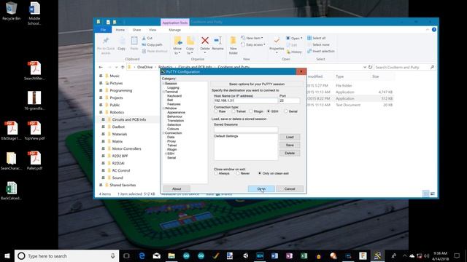Click the Windows Start button
This screenshot has height=262, width=467.
pyautogui.click(x=7, y=255)
